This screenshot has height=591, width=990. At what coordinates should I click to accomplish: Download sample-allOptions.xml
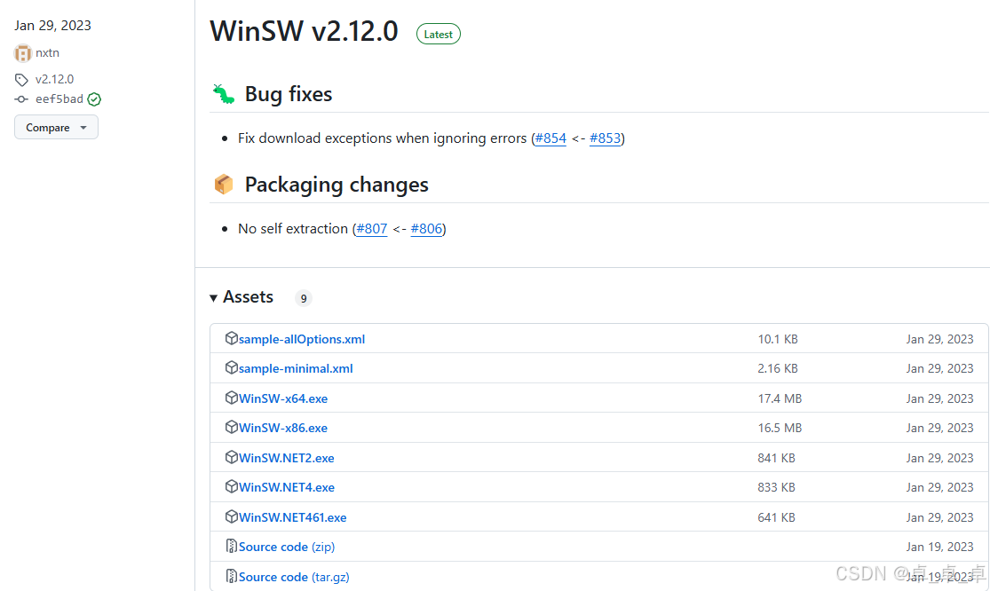click(x=302, y=339)
